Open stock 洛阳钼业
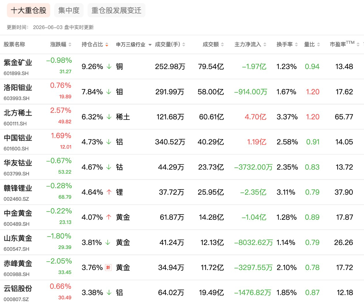The width and height of the screenshot is (364, 304). pyautogui.click(x=18, y=88)
